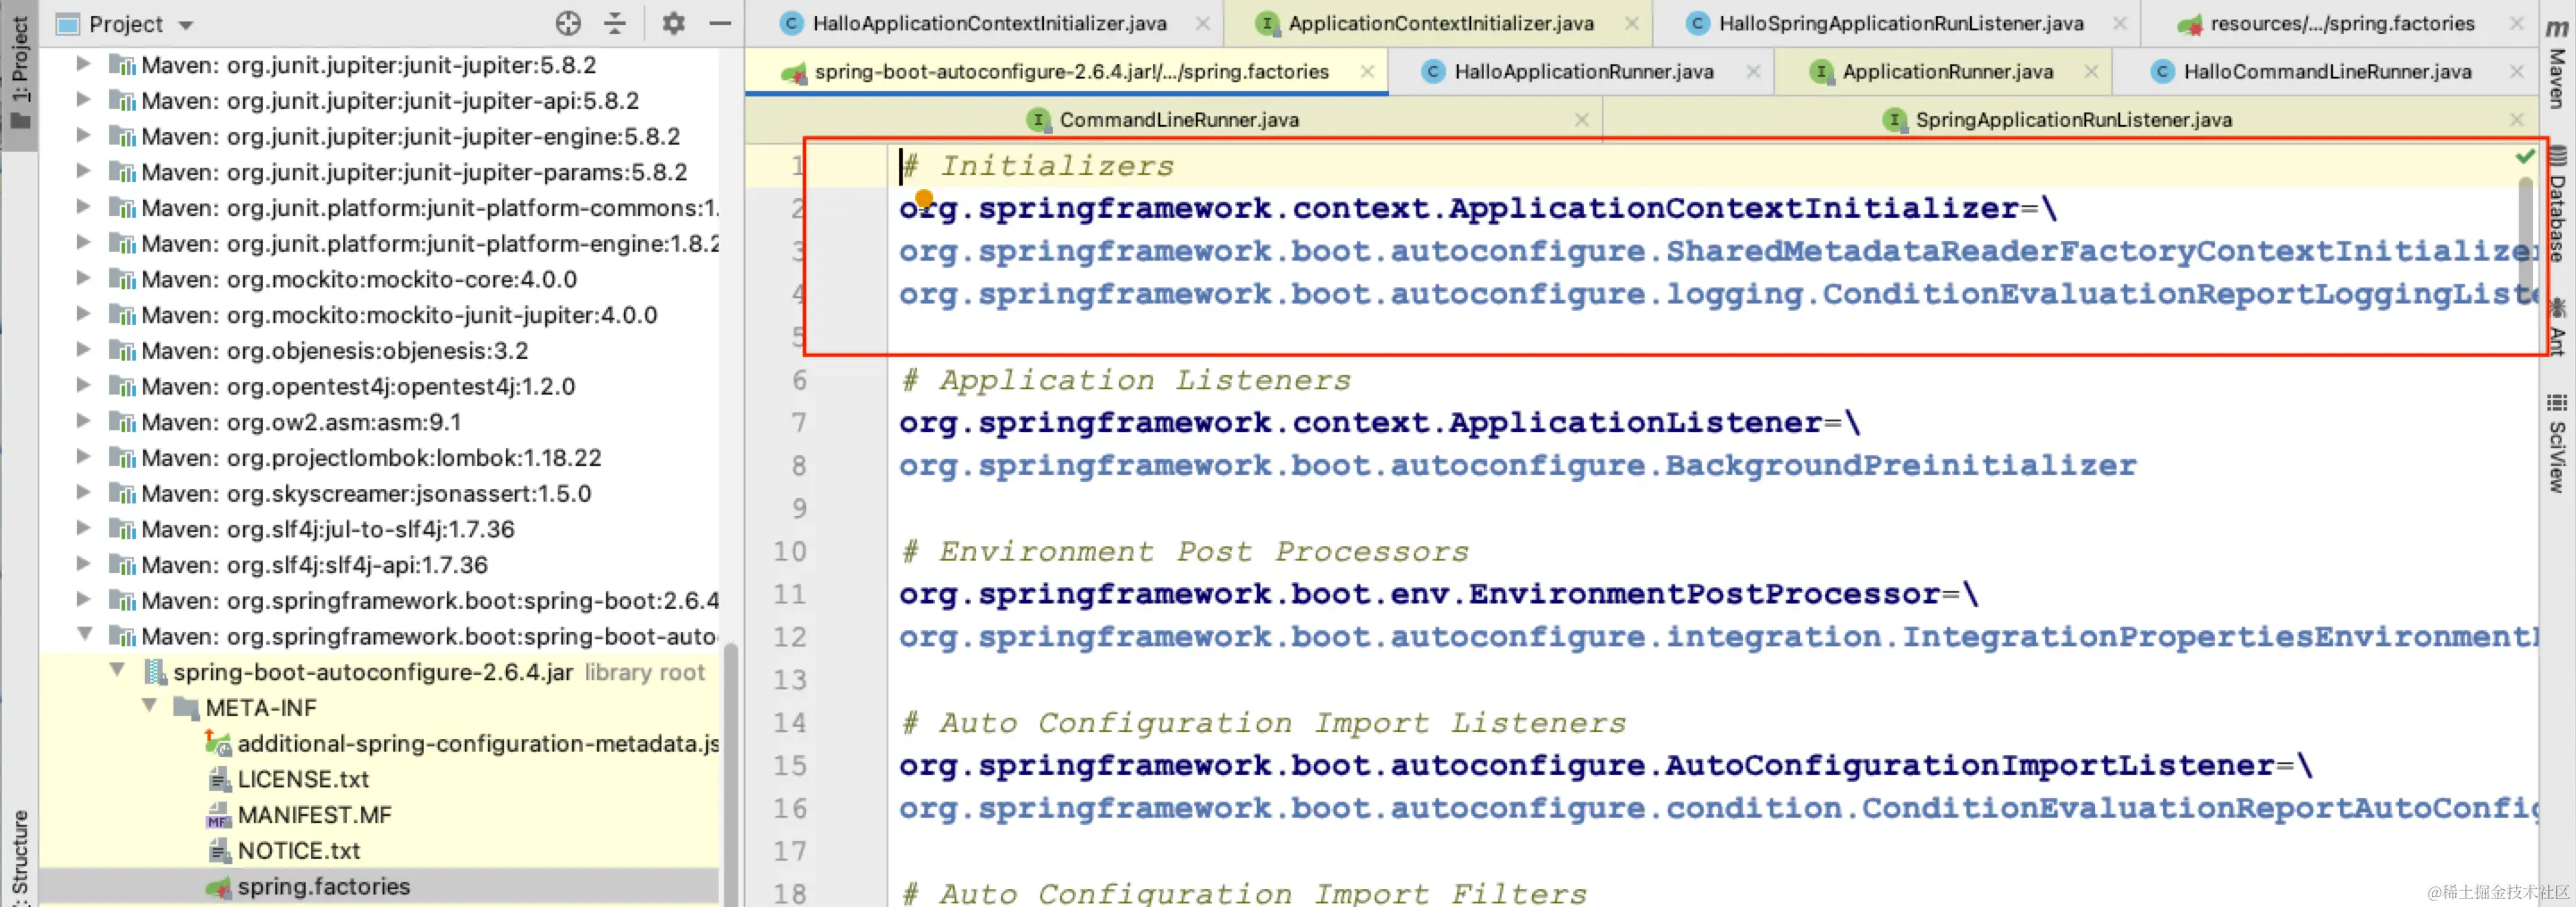The image size is (2576, 907).
Task: Click the '# Environment Post Processors' comment
Action: click(1185, 552)
